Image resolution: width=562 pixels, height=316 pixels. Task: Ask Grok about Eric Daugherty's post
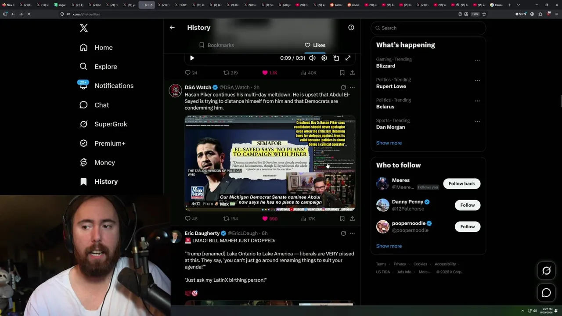[343, 233]
